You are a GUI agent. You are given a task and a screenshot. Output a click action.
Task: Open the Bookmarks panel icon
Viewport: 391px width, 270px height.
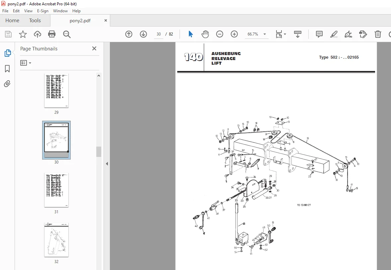click(7, 69)
